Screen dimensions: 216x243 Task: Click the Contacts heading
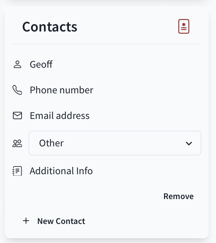(50, 27)
